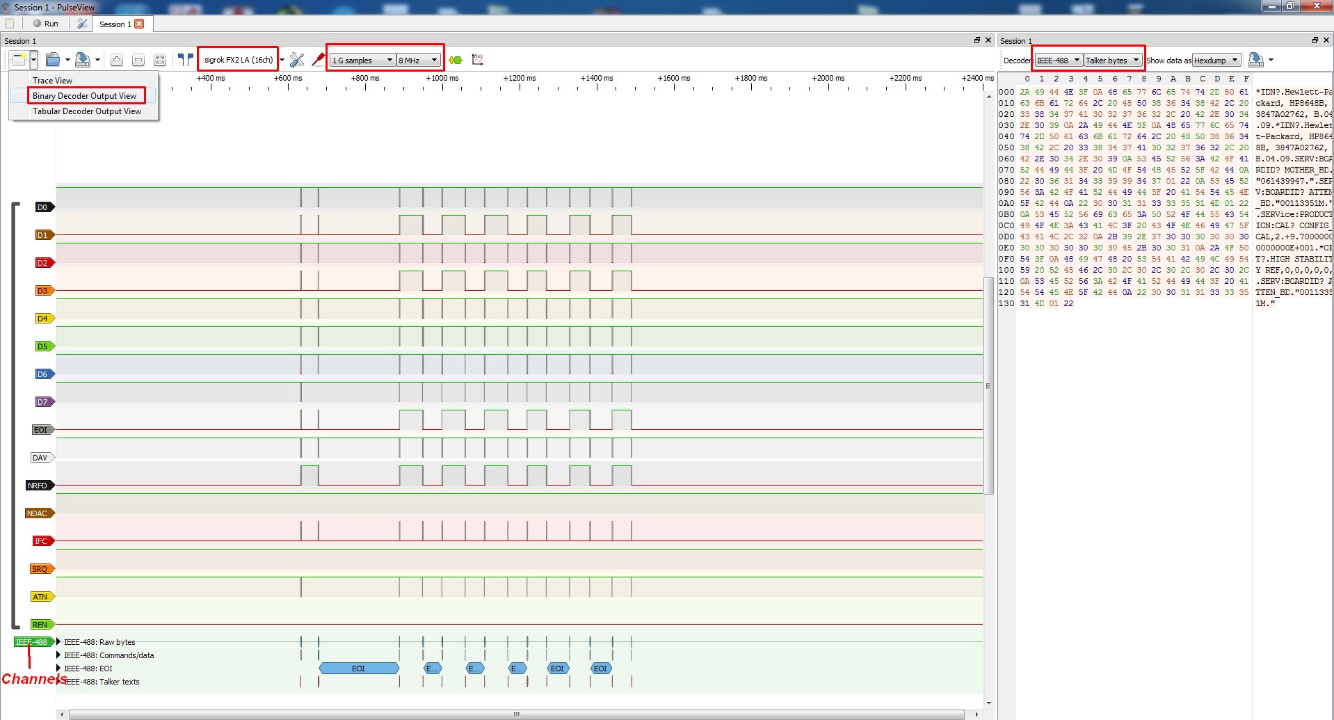Open device configuration wrench icon

coord(297,60)
